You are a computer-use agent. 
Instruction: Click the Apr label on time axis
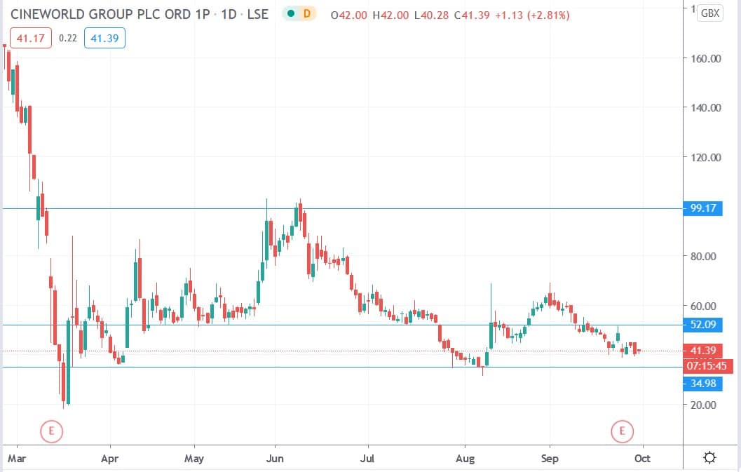tap(109, 458)
